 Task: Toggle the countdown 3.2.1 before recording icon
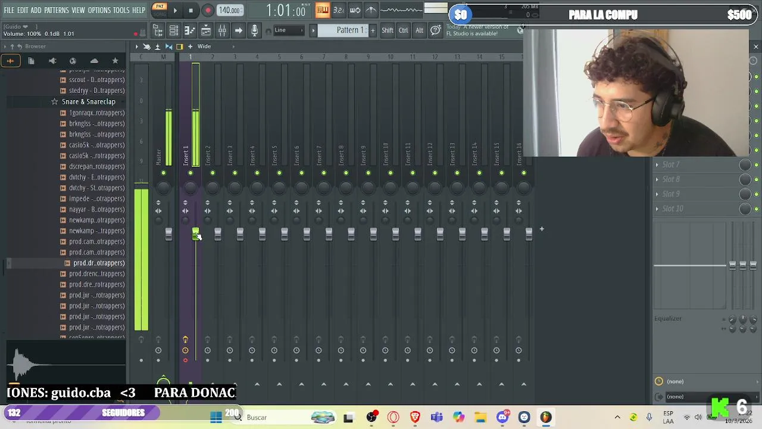(338, 10)
